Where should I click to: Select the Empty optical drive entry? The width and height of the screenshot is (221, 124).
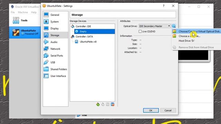[x=94, y=31]
